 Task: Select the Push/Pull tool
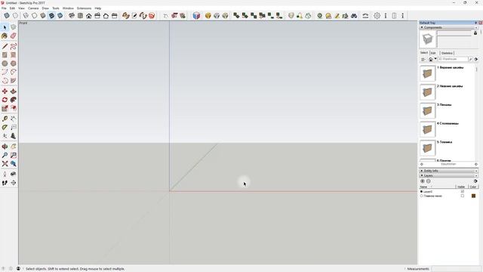pyautogui.click(x=14, y=91)
